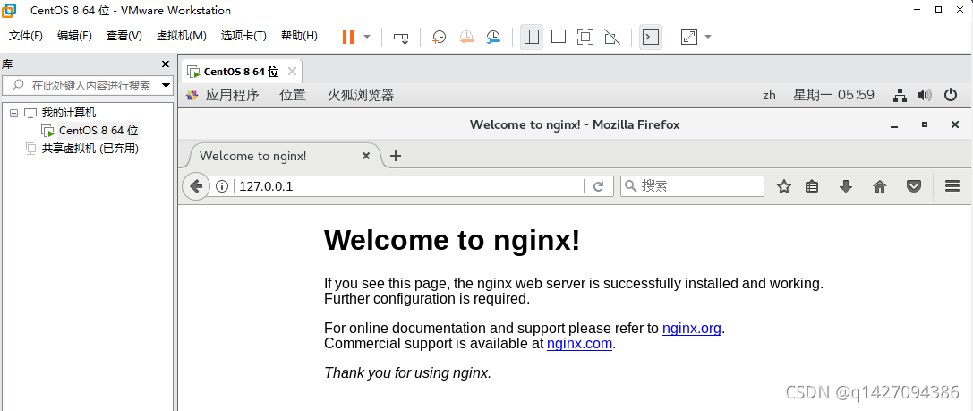Maximize the Firefox window
The width and height of the screenshot is (973, 411).
pos(925,124)
